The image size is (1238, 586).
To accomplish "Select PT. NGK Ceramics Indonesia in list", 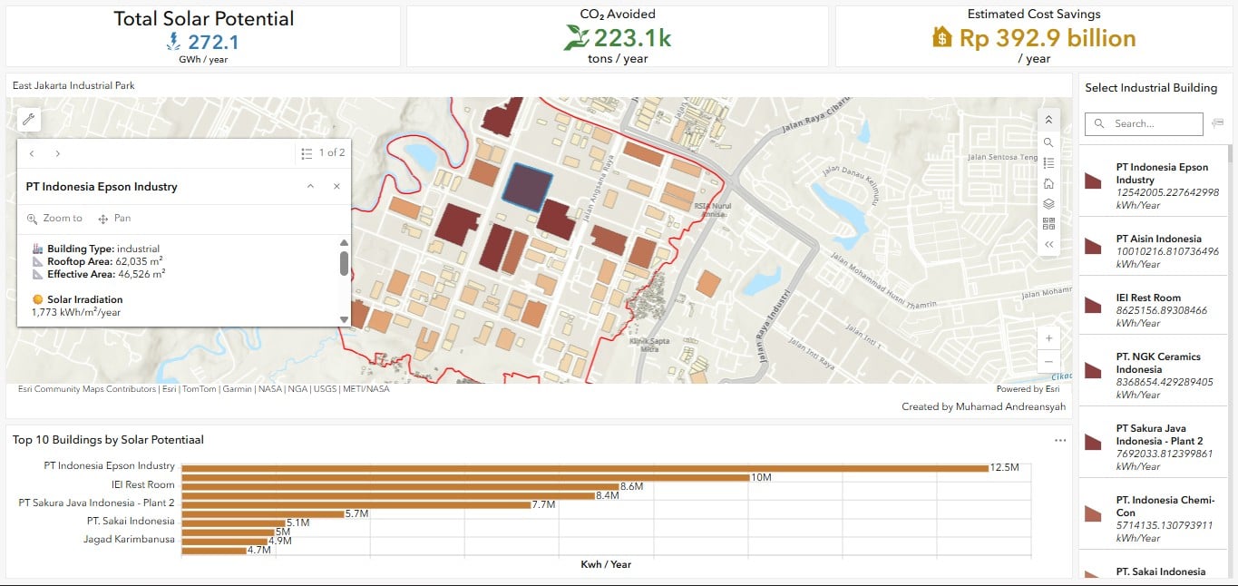I will (x=1154, y=369).
